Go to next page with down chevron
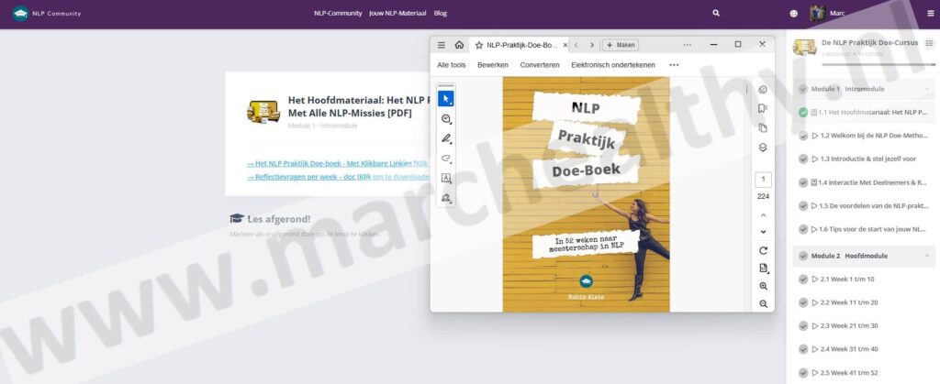The height and width of the screenshot is (384, 940). (x=763, y=232)
